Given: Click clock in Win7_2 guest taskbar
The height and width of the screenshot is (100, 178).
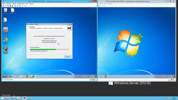Looking at the screenshot, I should pos(170,77).
